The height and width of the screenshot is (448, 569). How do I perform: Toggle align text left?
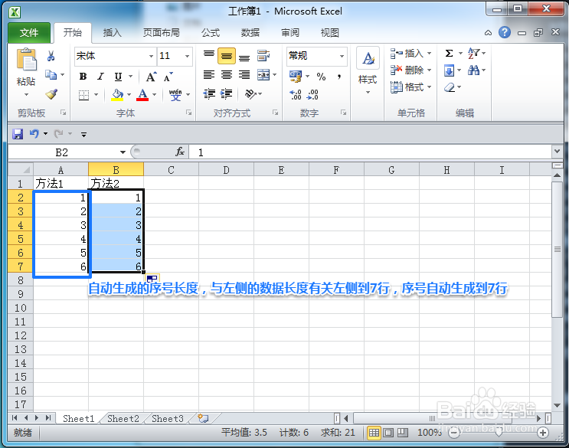click(x=209, y=75)
